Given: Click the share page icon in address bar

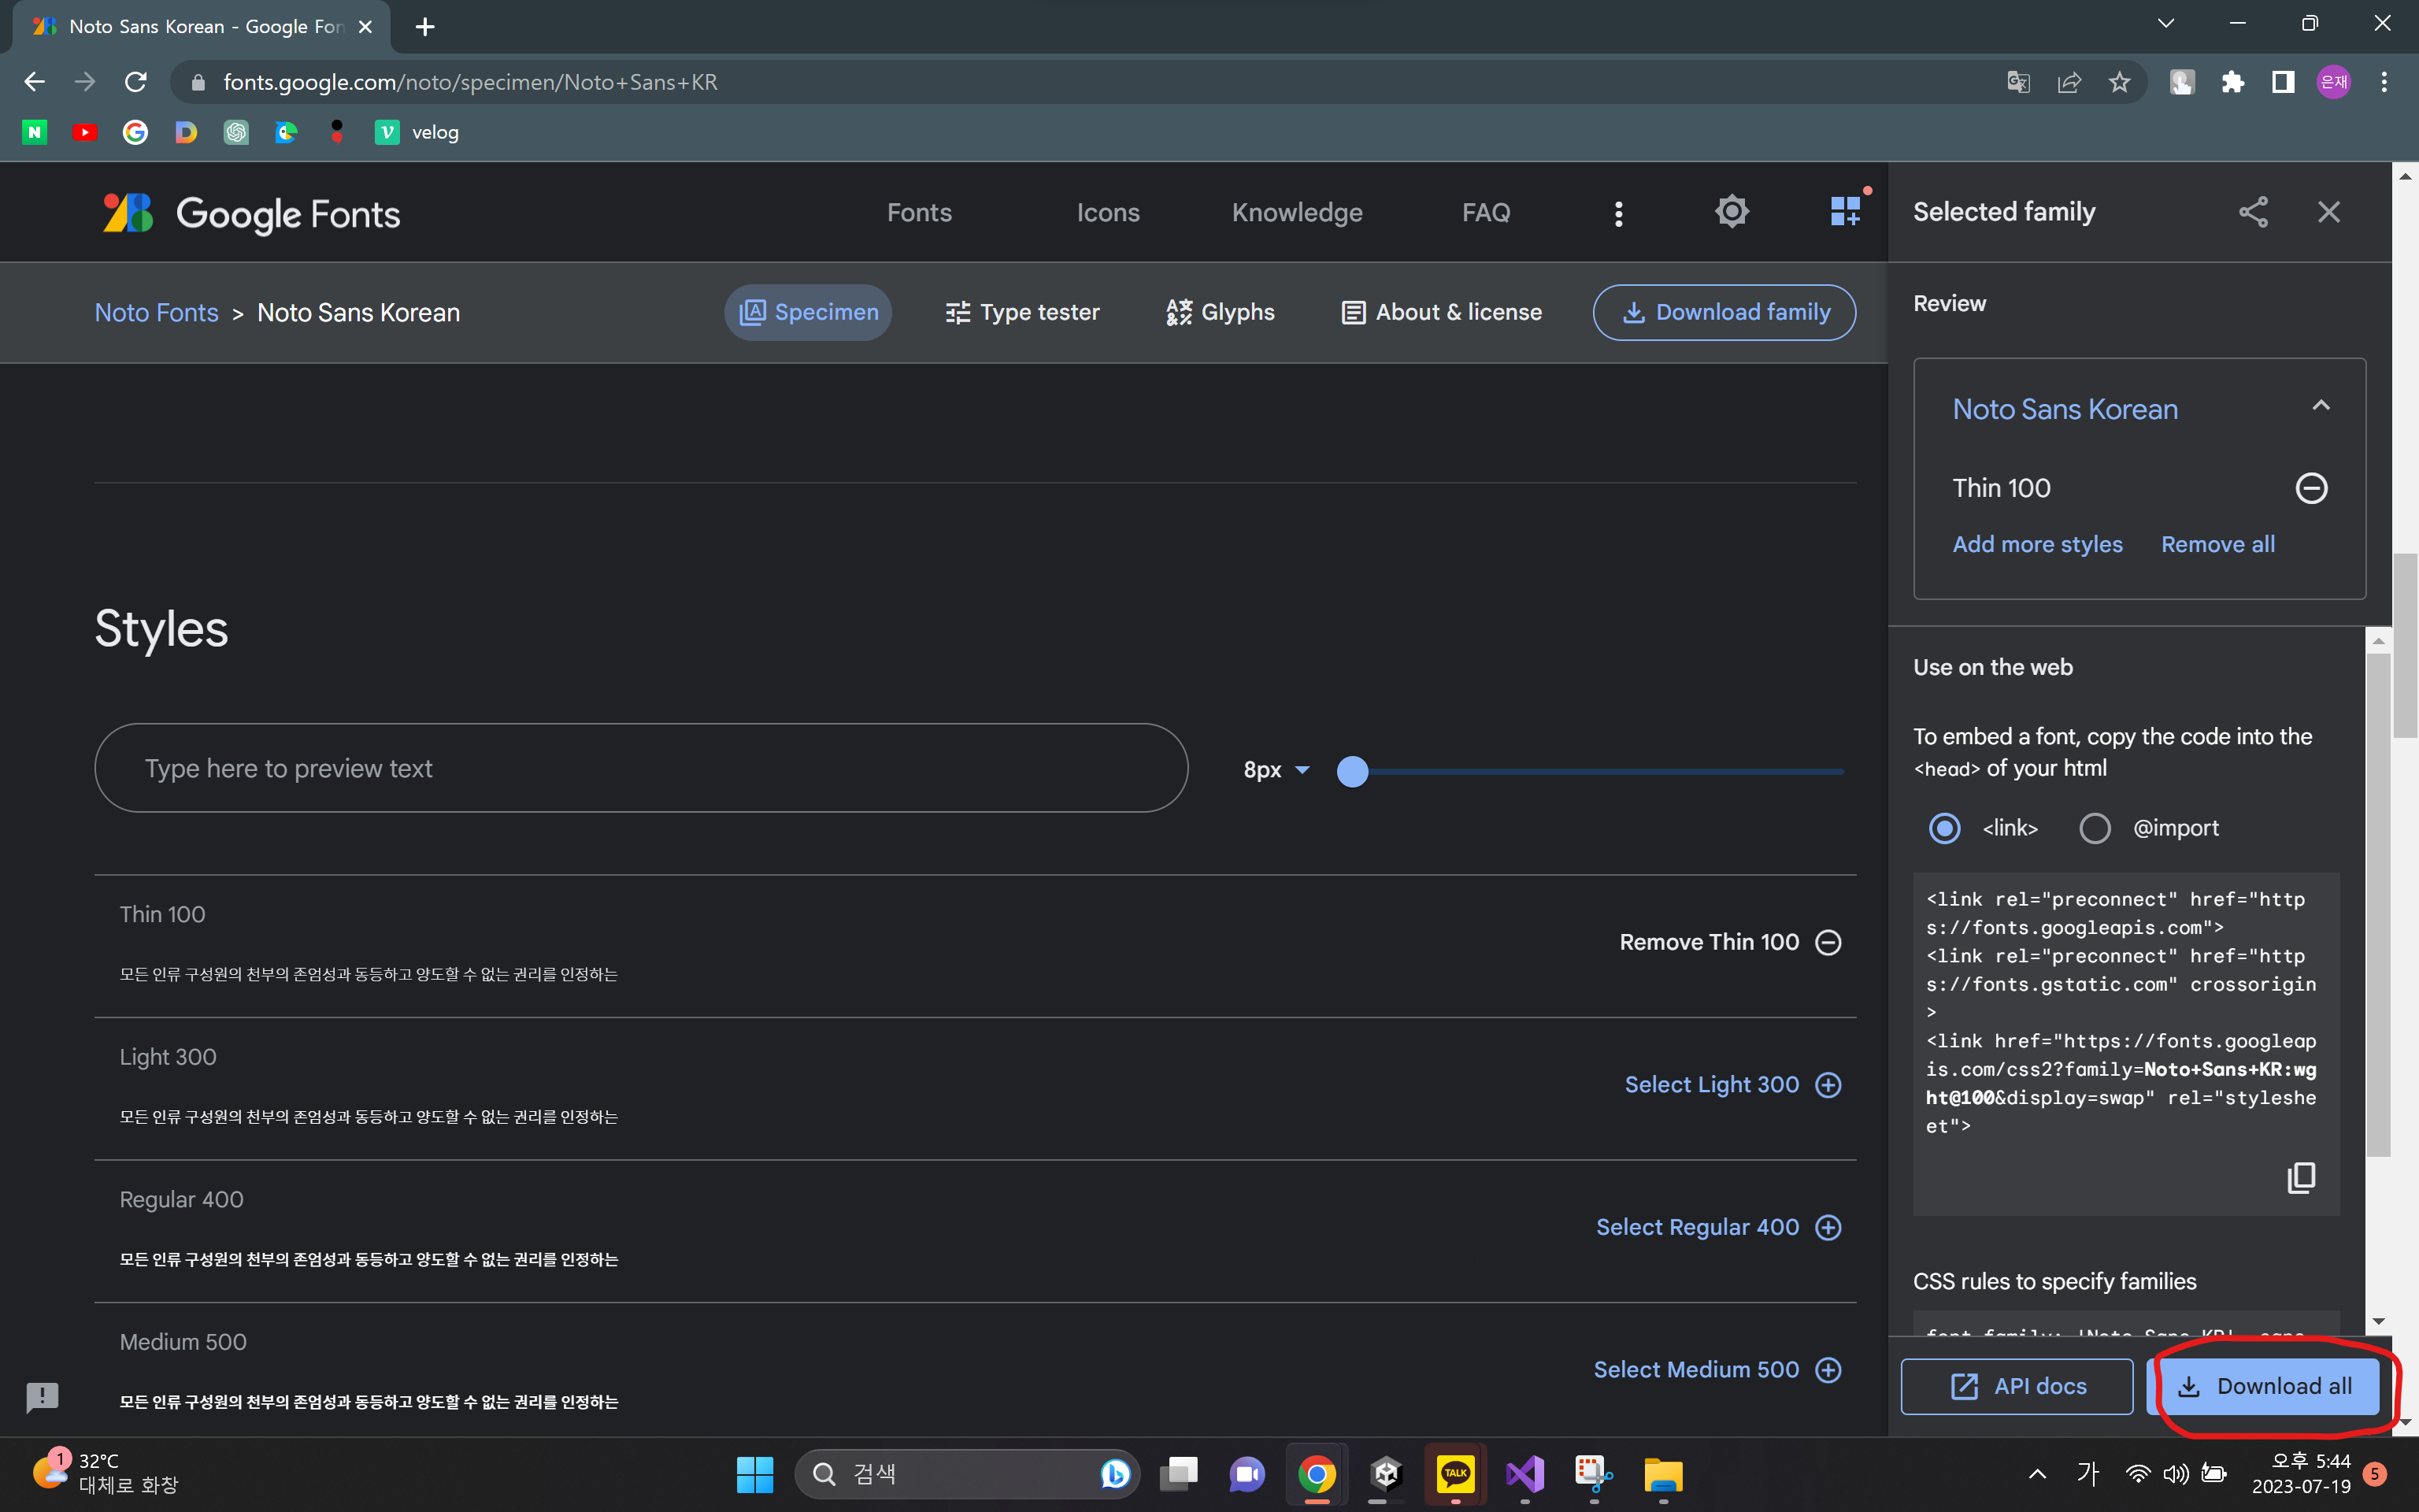Looking at the screenshot, I should pyautogui.click(x=2069, y=82).
